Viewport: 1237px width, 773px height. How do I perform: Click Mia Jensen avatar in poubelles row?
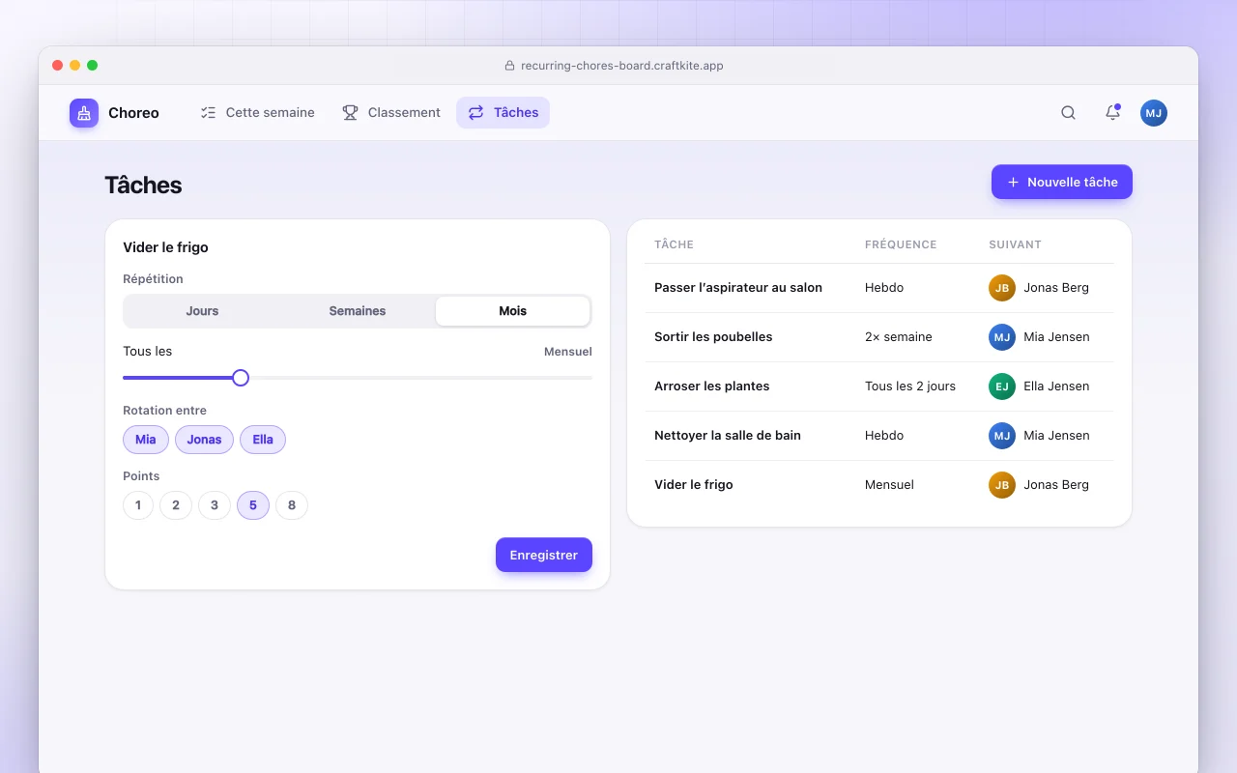[x=1002, y=337]
